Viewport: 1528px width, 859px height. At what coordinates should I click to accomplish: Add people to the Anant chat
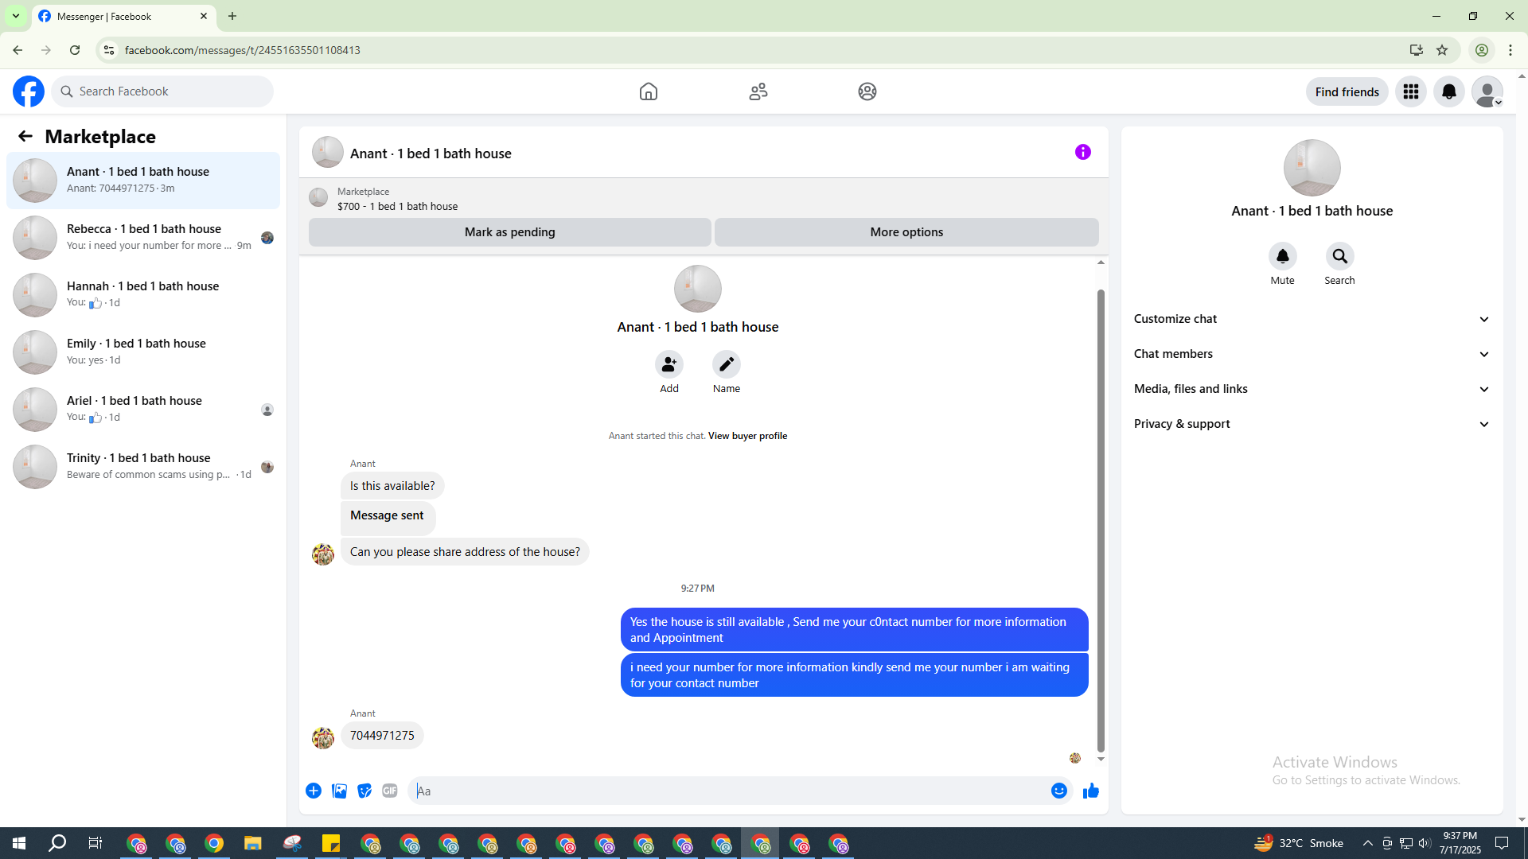point(669,364)
